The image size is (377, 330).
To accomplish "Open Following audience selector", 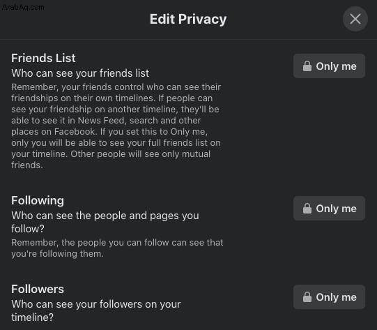I will (329, 208).
